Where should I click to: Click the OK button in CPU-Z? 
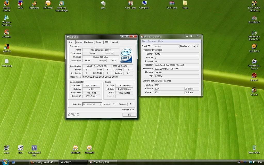pos(129,115)
